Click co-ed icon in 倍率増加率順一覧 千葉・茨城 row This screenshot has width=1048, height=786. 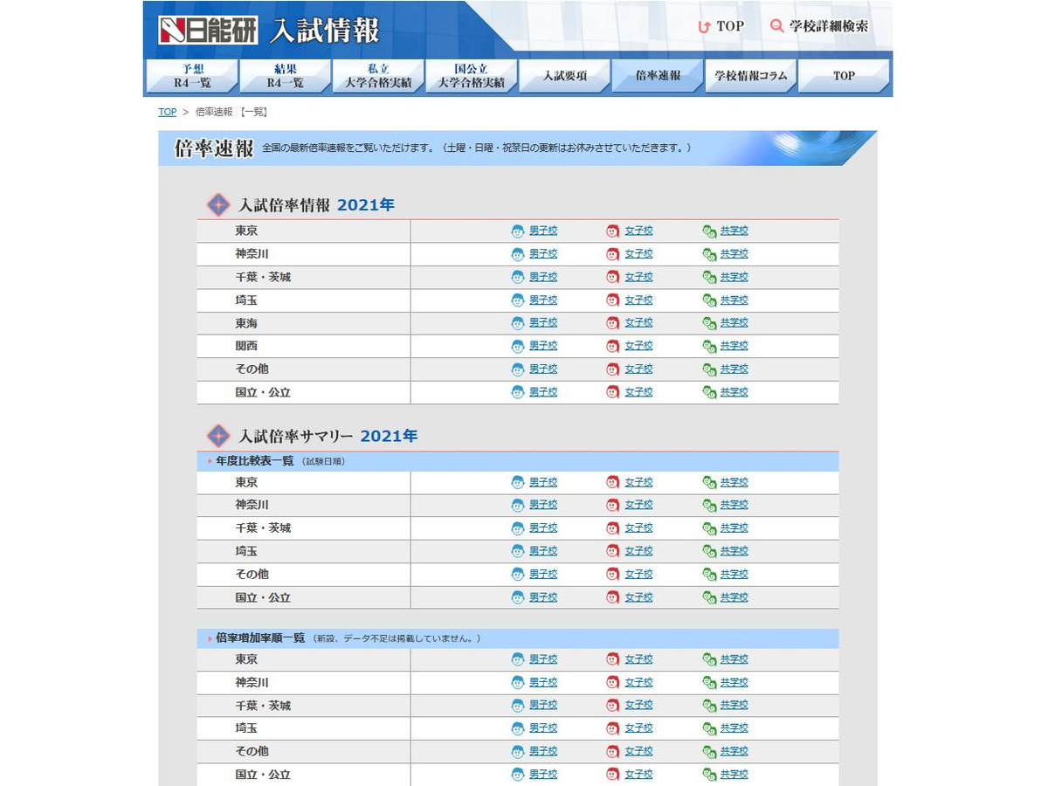coord(709,705)
